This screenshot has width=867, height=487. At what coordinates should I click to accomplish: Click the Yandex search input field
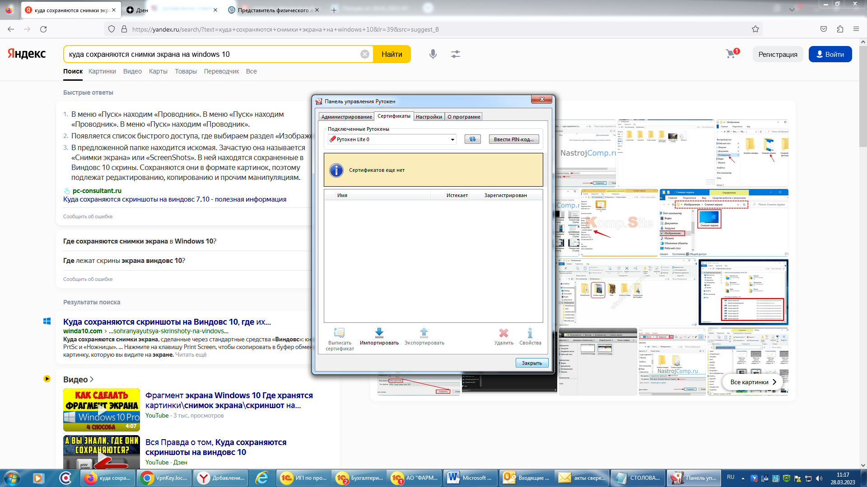(212, 54)
